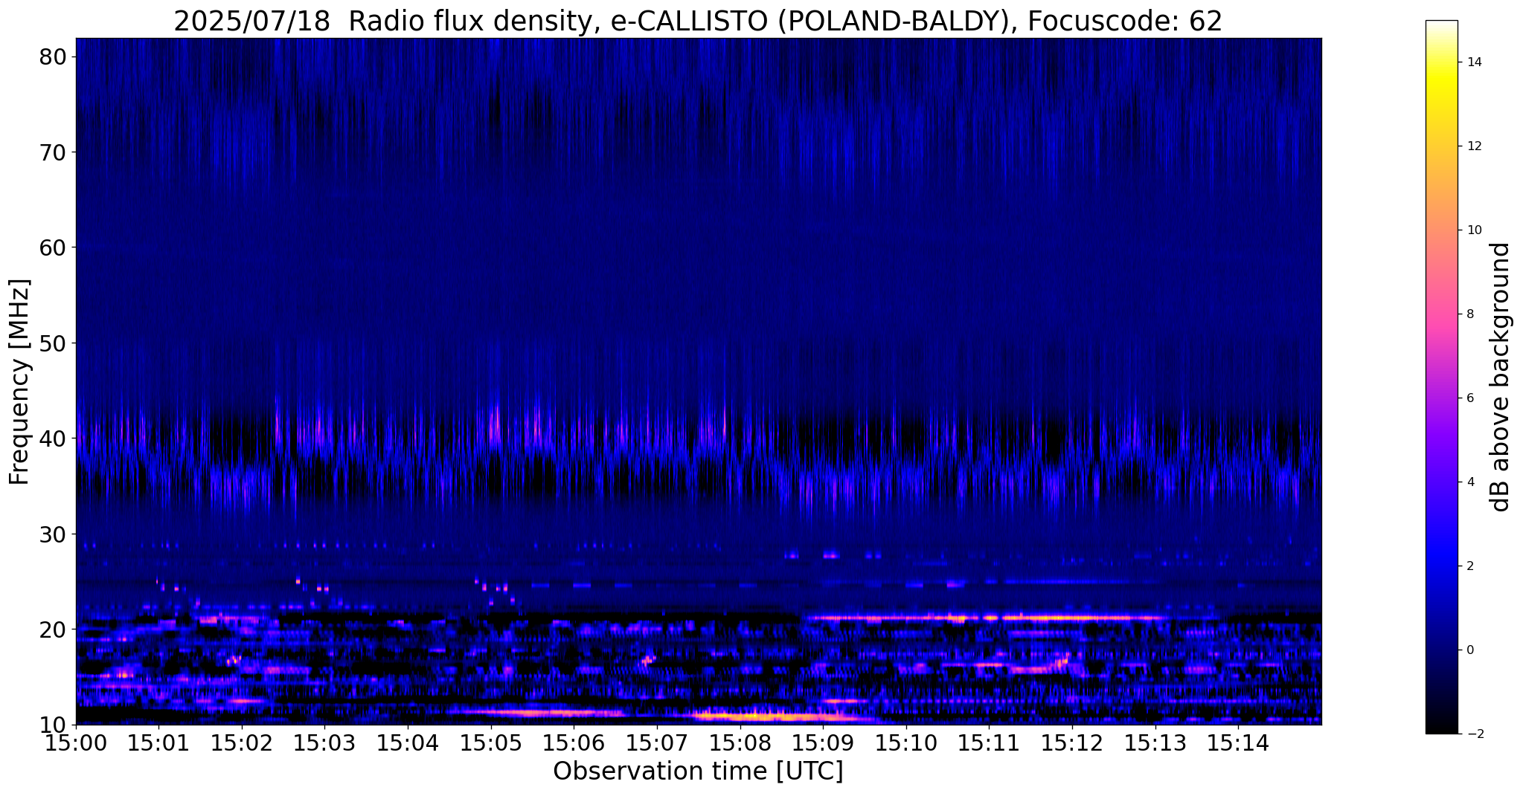Click the 20 MHz frequency tick label
Viewport: 1523px width, 793px height.
(53, 629)
